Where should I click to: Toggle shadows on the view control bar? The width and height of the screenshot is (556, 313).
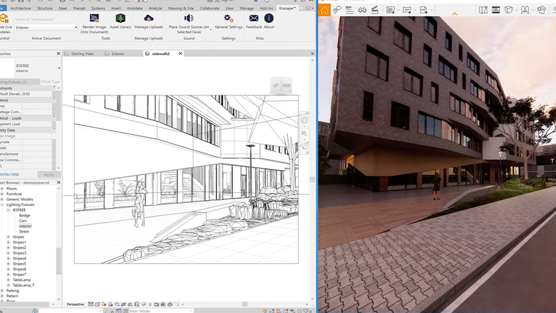pyautogui.click(x=110, y=304)
